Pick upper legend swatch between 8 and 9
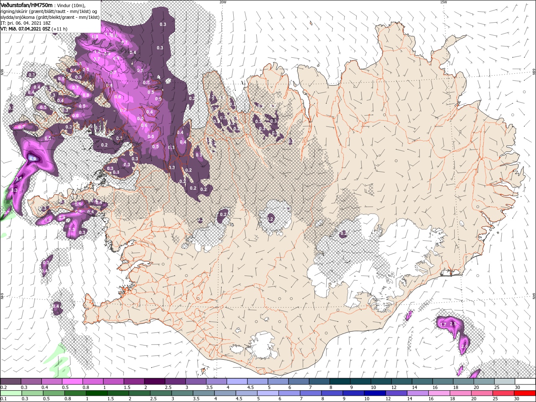 [340, 381]
